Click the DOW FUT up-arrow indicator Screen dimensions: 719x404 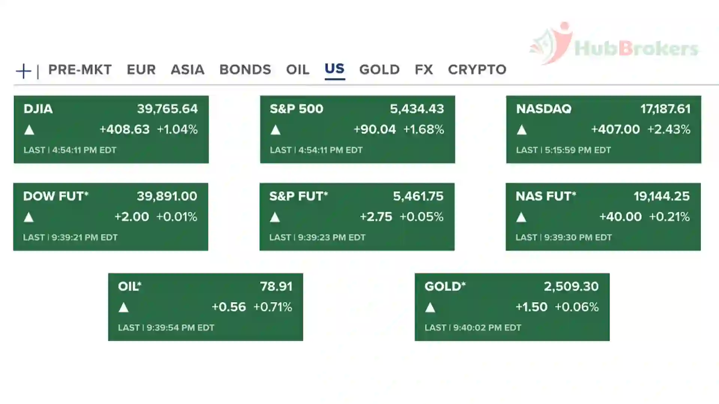click(29, 217)
